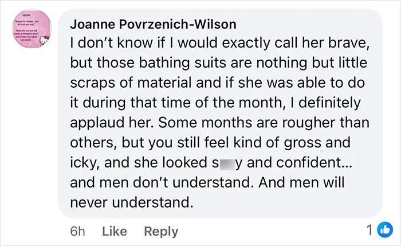This screenshot has width=401, height=246.
Task: Click the words "applaud her" in the comment
Action: point(112,123)
